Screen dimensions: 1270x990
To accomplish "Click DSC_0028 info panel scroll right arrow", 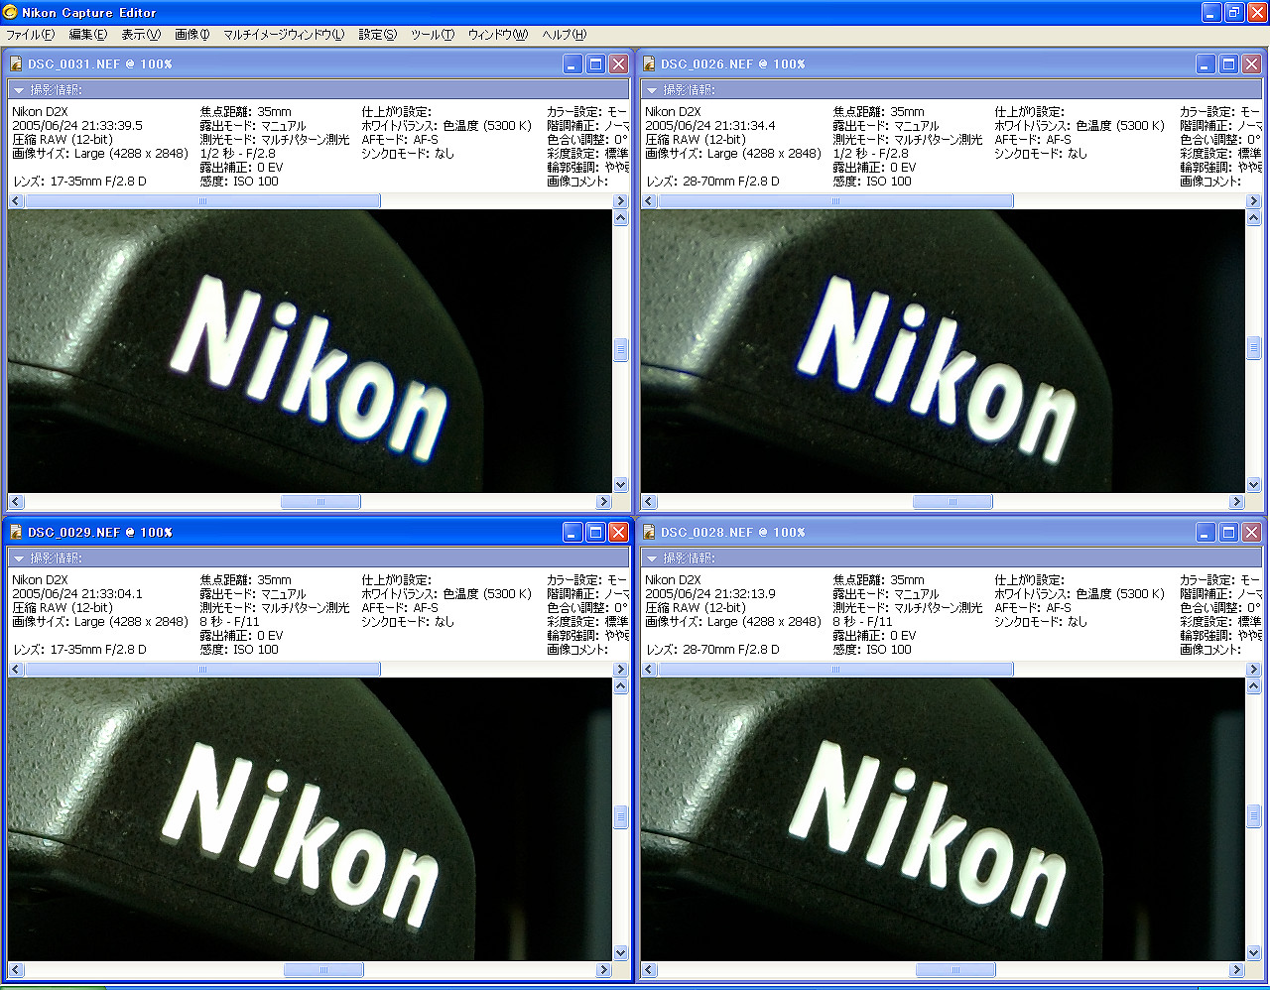I will pyautogui.click(x=1254, y=670).
